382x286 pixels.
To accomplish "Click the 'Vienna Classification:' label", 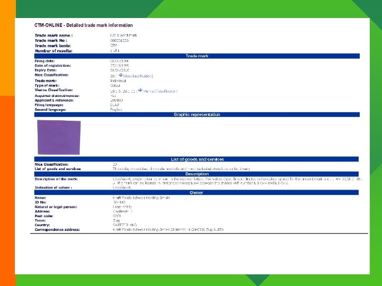I will pyautogui.click(x=54, y=90).
